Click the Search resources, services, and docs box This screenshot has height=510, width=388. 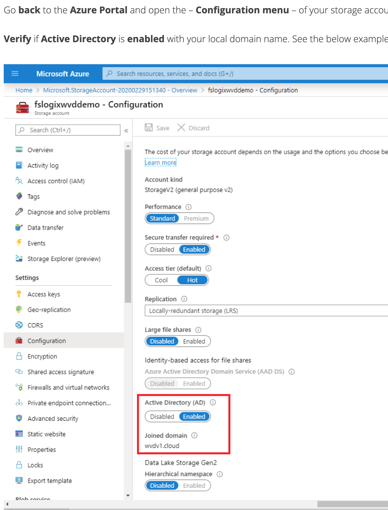point(245,74)
